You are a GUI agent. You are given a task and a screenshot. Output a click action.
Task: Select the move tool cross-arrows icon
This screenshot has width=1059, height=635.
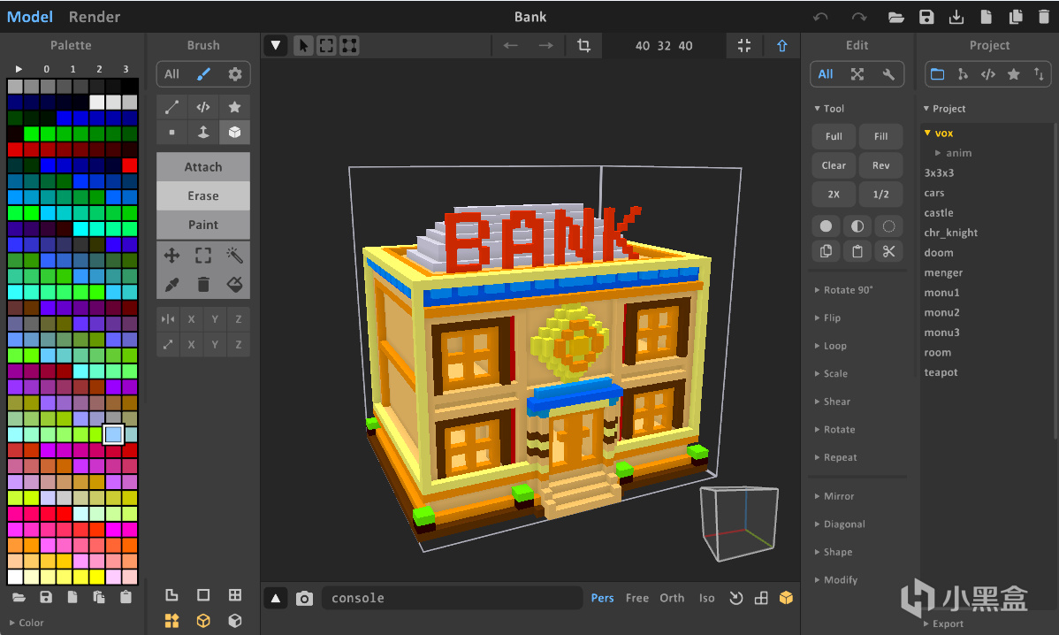point(171,256)
